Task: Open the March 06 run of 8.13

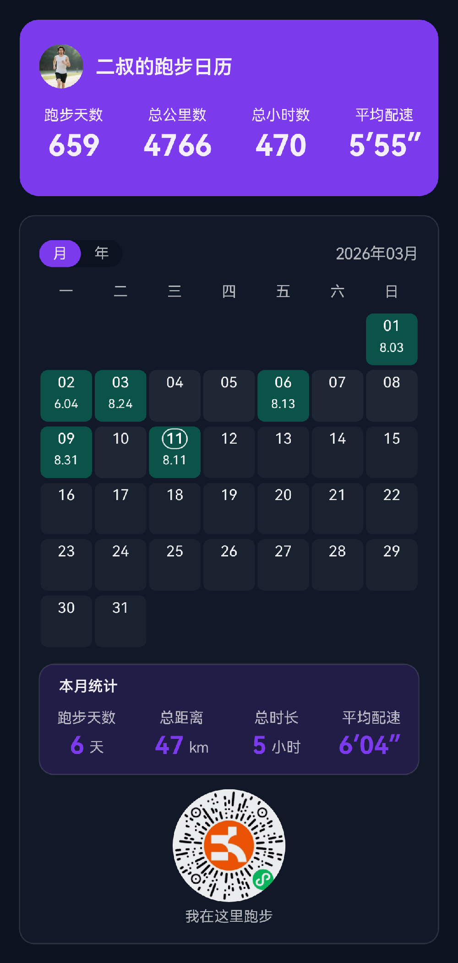Action: tap(283, 396)
